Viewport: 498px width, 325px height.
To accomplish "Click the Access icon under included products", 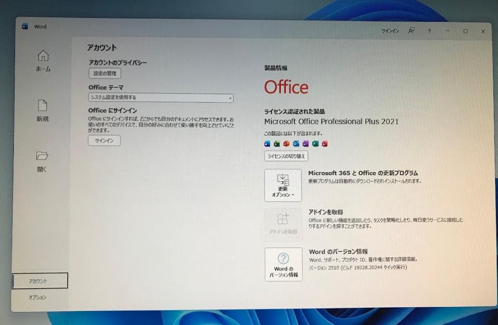I will point(324,144).
